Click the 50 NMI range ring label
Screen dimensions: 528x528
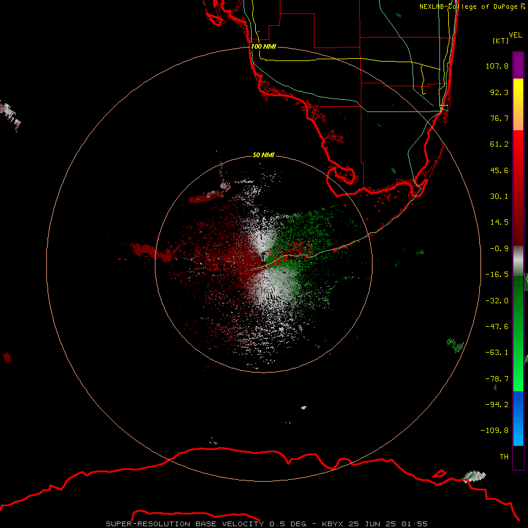point(263,155)
